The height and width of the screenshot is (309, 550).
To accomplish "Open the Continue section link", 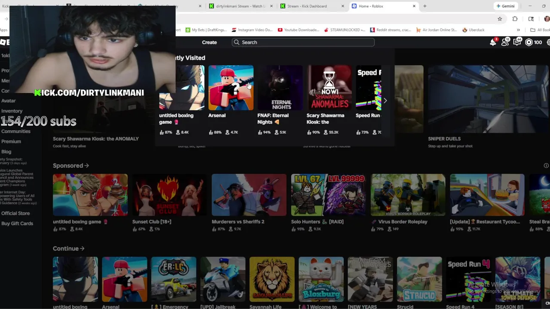I will click(68, 248).
